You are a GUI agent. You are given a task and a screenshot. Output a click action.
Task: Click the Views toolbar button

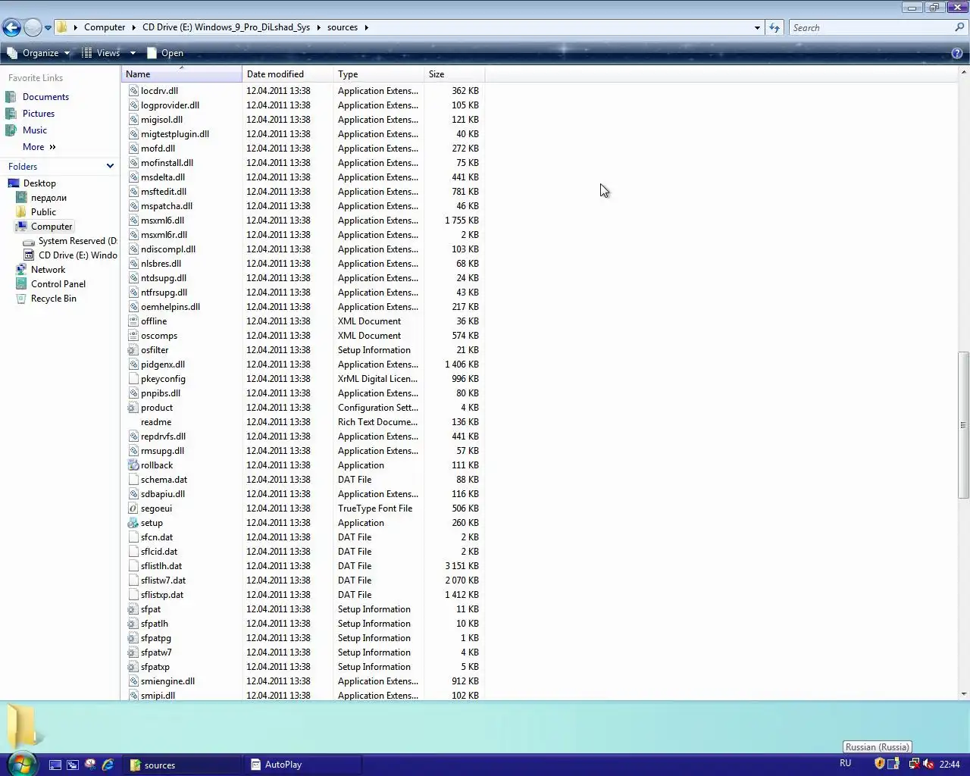click(x=101, y=53)
